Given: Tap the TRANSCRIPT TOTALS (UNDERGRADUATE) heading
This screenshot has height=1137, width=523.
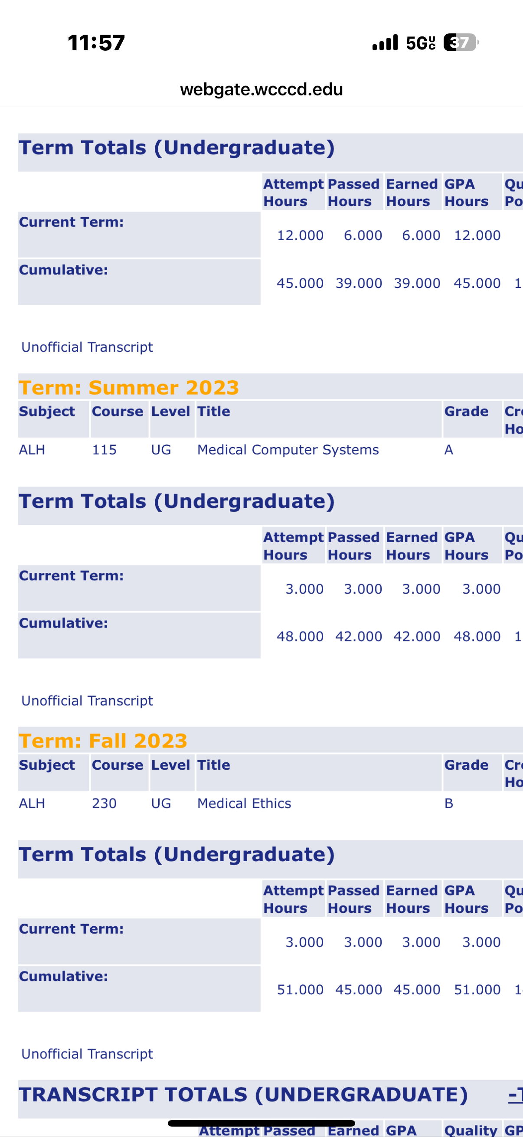Looking at the screenshot, I should pyautogui.click(x=243, y=1095).
